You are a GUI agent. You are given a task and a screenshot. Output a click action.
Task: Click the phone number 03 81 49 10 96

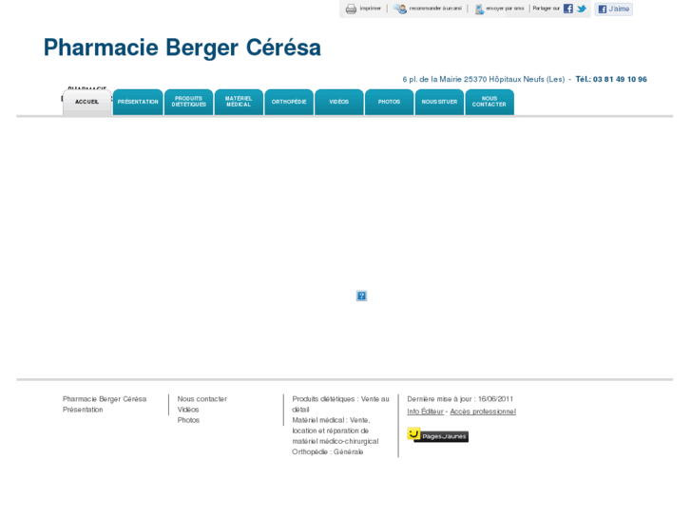coord(620,79)
